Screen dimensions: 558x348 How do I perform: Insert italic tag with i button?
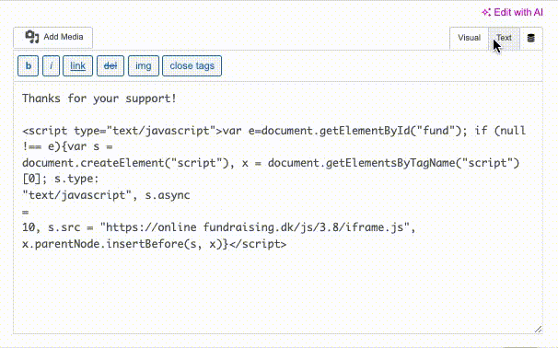(51, 66)
